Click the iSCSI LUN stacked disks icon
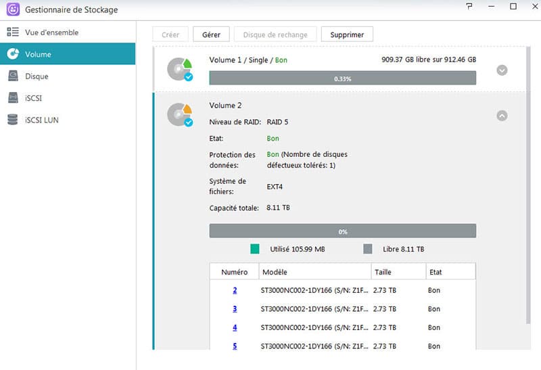541x370 pixels. tap(12, 120)
